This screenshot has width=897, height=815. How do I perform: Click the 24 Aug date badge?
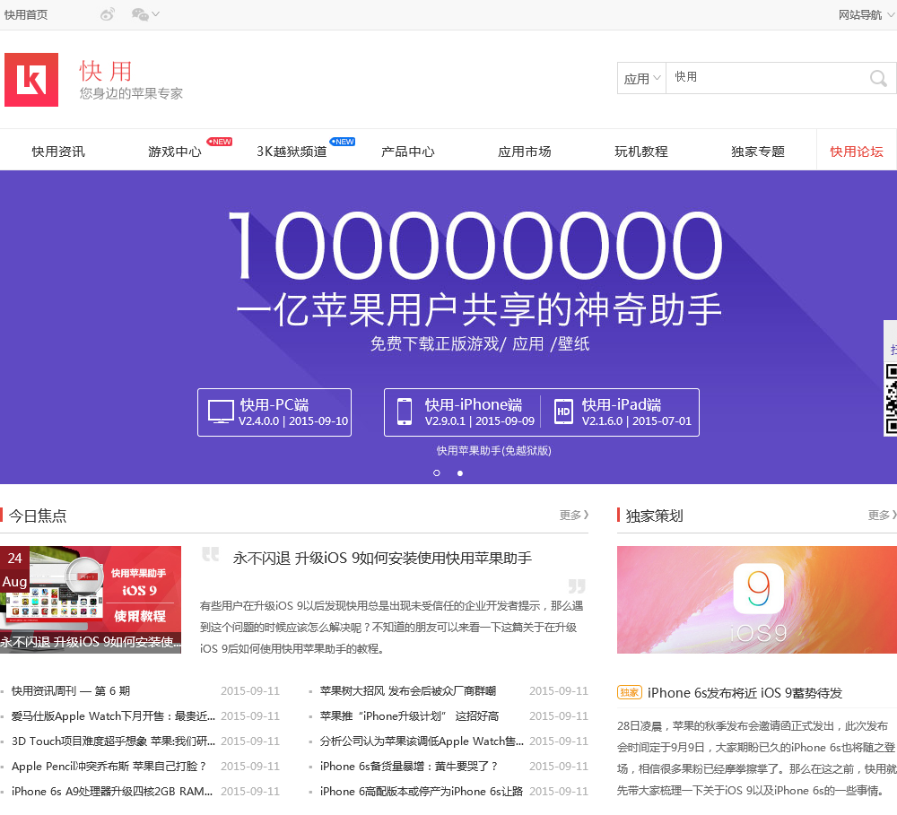tap(15, 570)
